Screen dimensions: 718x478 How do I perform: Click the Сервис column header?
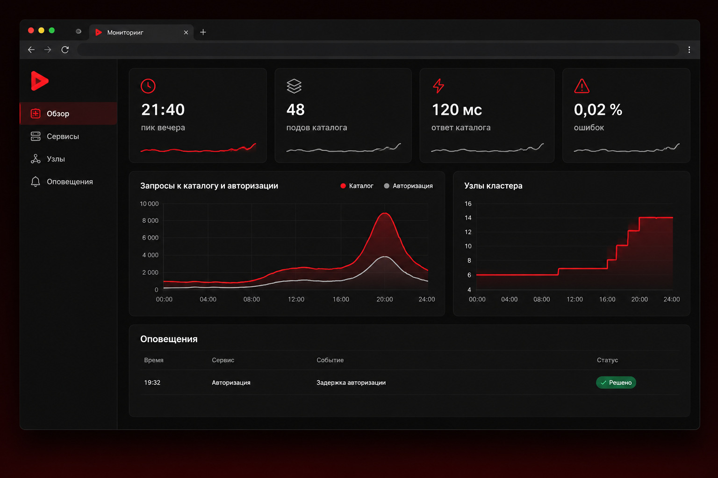point(223,360)
